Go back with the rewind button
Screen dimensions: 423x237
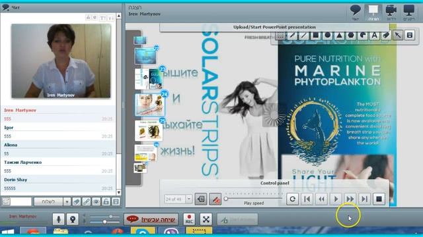(321, 199)
